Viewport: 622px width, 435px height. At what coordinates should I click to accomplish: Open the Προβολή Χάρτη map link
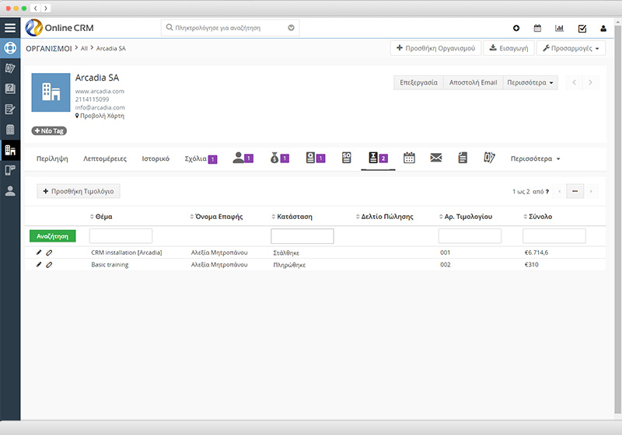click(x=100, y=116)
